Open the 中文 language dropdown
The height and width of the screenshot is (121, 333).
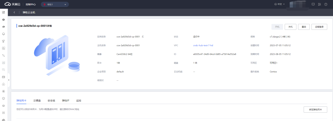pyautogui.click(x=279, y=4)
